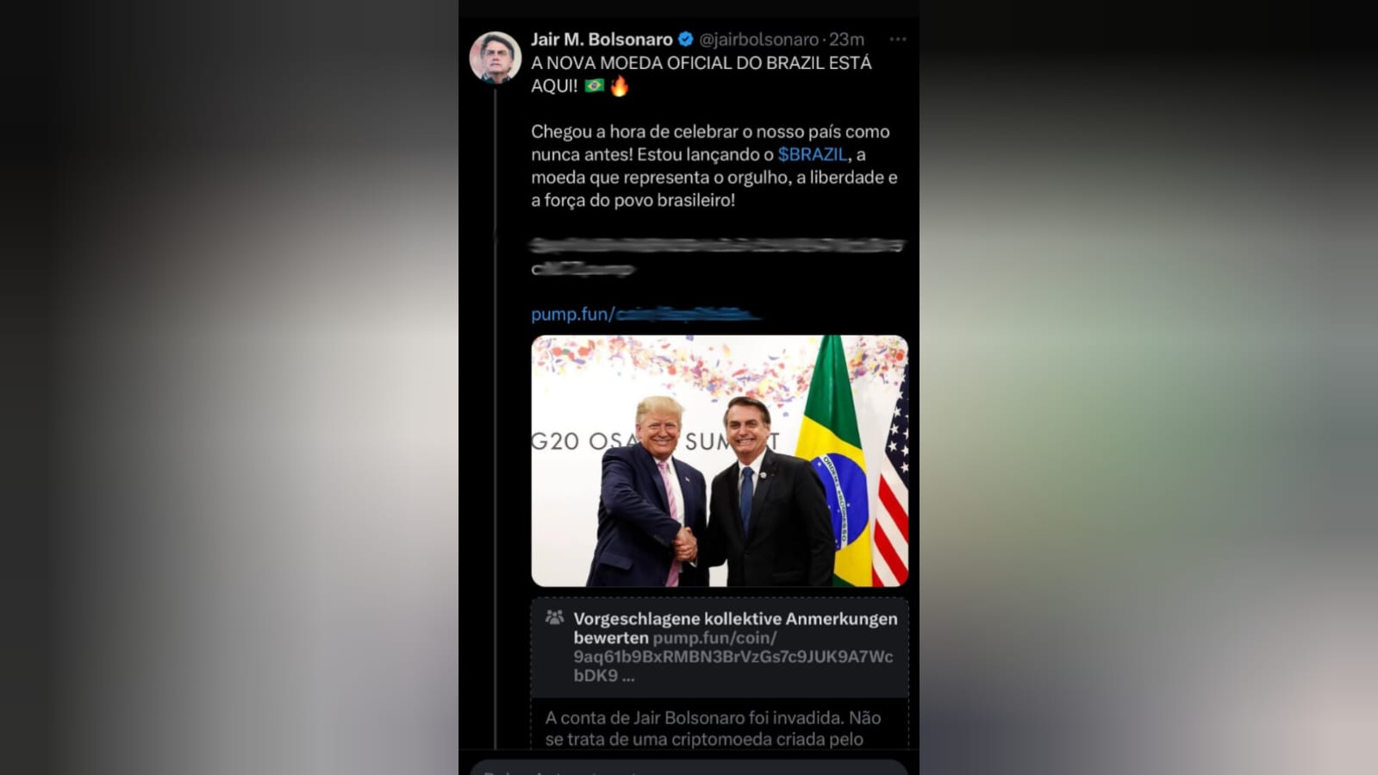Image resolution: width=1378 pixels, height=775 pixels.
Task: Open the 23m timestamp
Action: 847,40
